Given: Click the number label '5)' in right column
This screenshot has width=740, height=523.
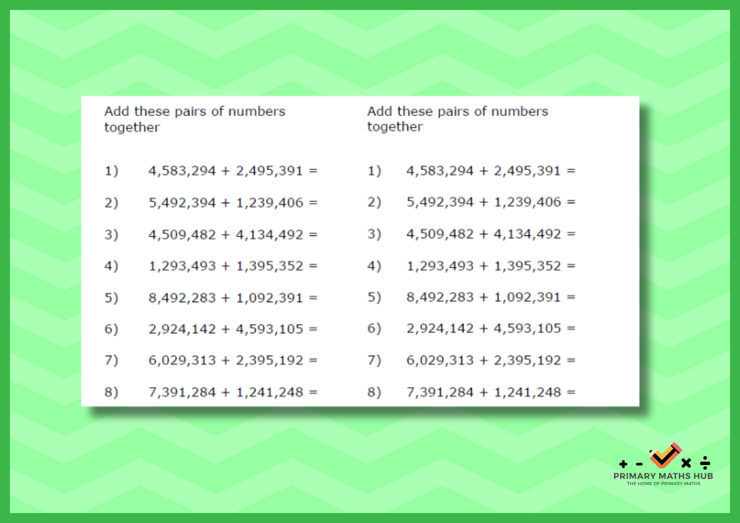Looking at the screenshot, I should tap(374, 298).
